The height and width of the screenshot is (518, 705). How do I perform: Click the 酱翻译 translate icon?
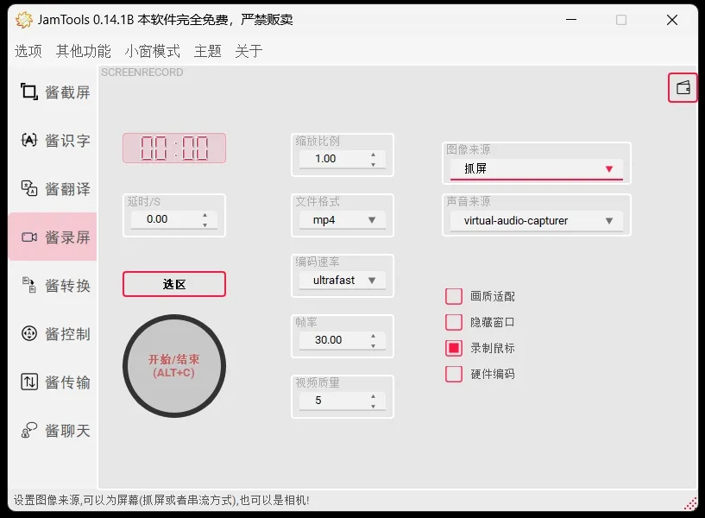(29, 188)
